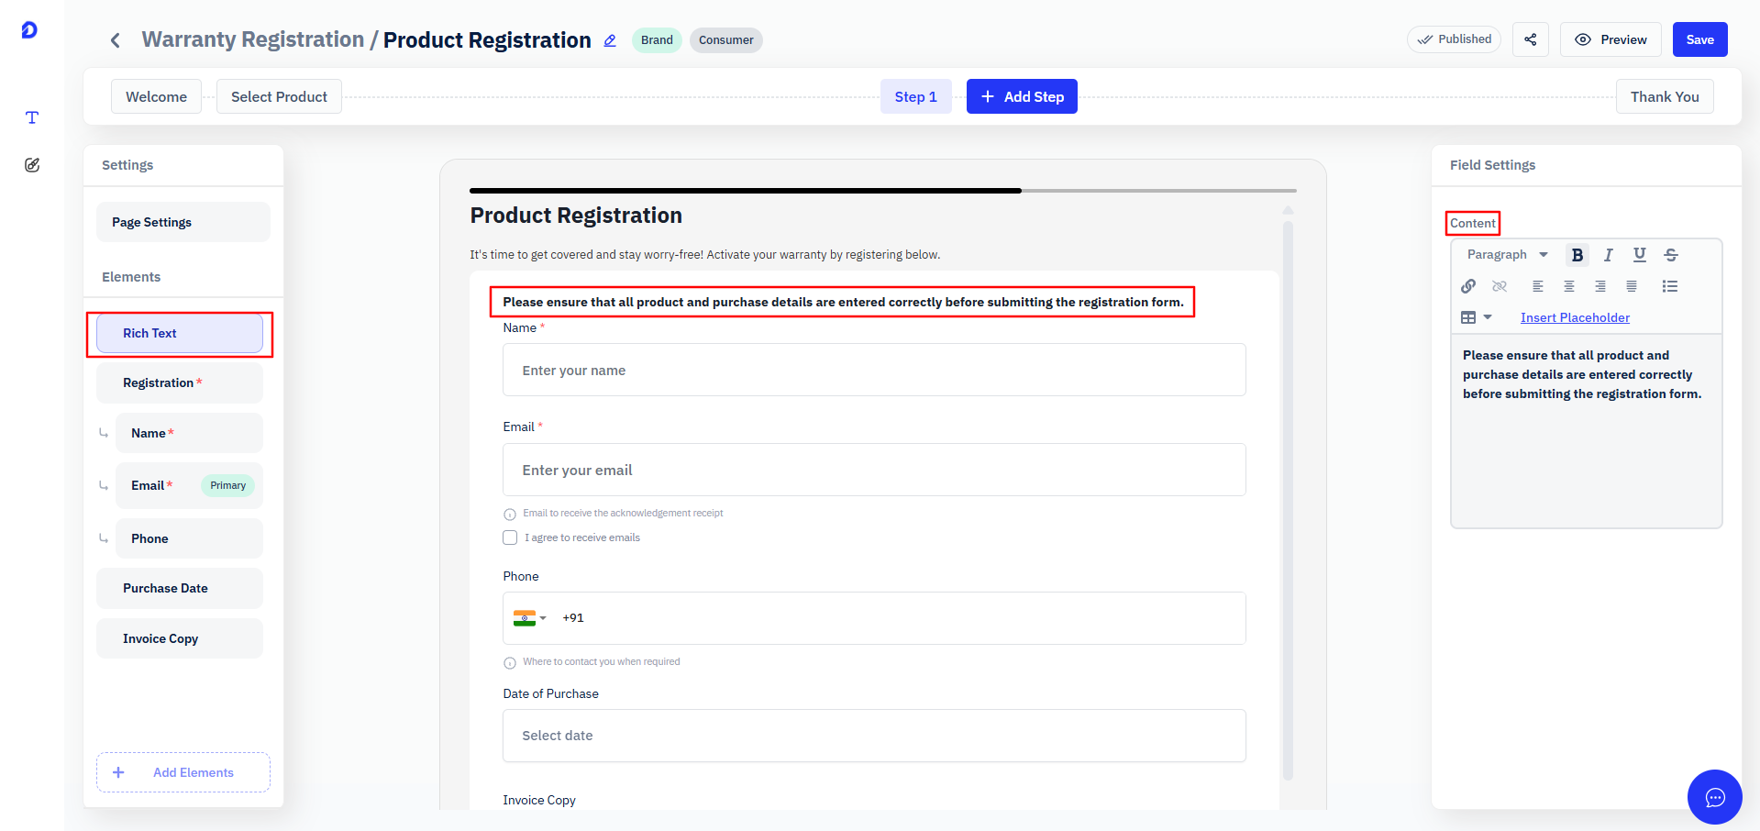
Task: Click the Add Step button
Action: (1022, 96)
